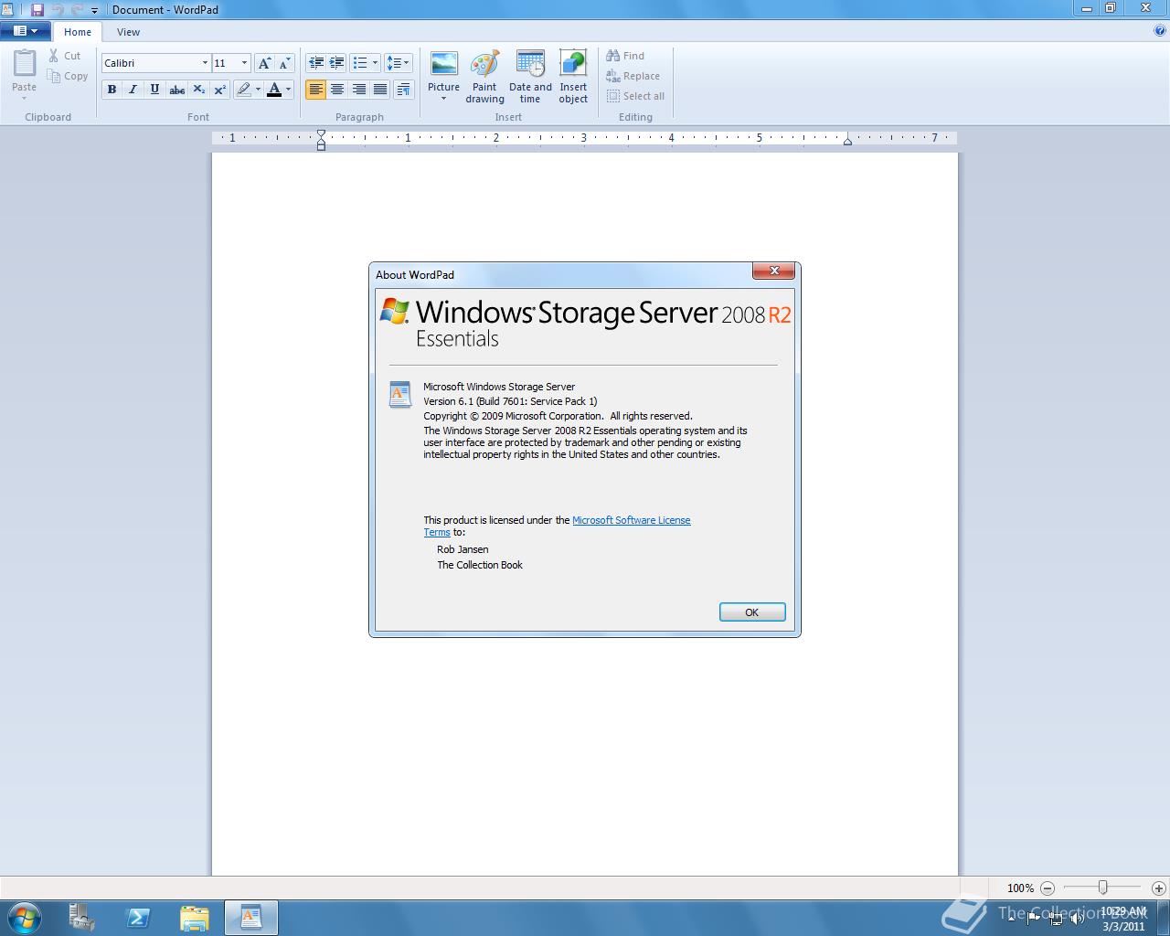Open the WordPad Help question mark icon
Viewport: 1170px width, 936px height.
point(1160,30)
